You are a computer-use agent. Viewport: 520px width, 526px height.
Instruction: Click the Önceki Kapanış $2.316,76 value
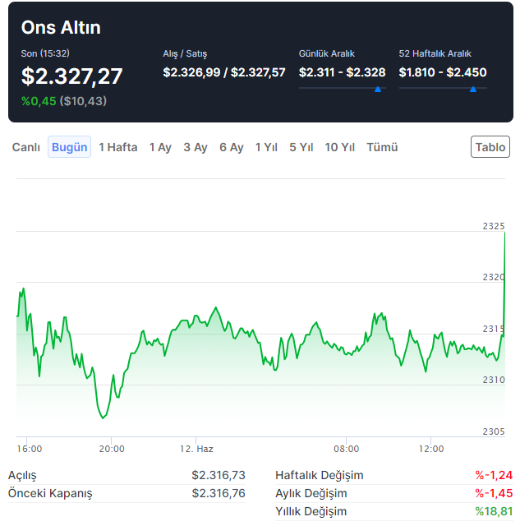(x=219, y=493)
